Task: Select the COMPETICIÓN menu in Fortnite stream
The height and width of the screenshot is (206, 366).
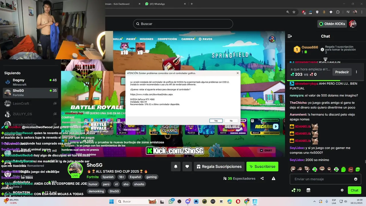Action: click(x=167, y=39)
